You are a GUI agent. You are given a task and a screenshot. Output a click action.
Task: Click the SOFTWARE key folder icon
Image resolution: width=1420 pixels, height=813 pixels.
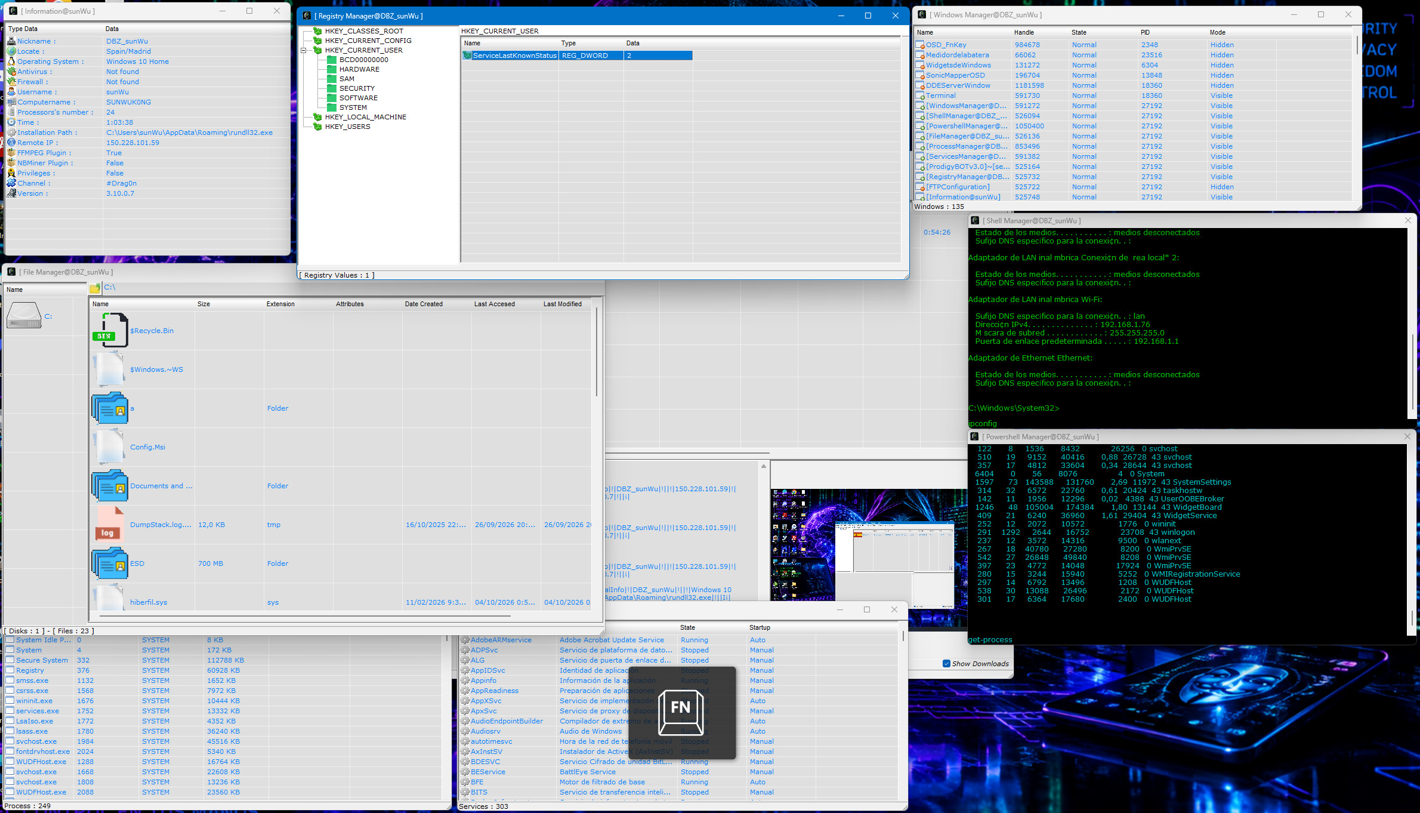click(332, 98)
